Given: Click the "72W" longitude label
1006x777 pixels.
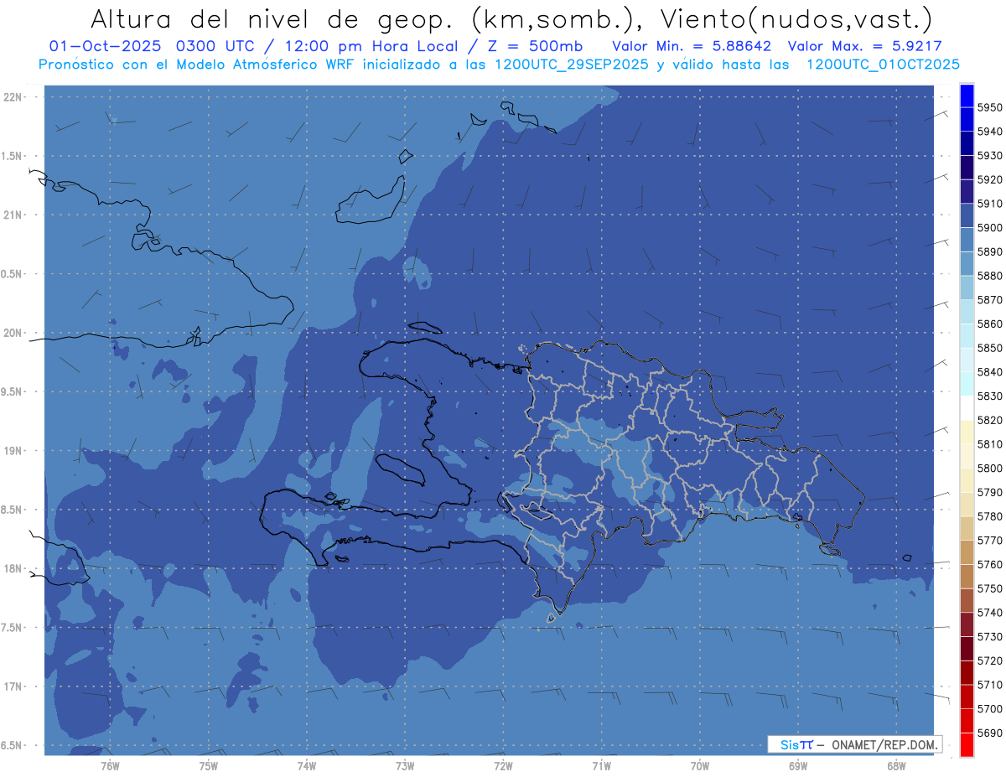Looking at the screenshot, I should 504,765.
